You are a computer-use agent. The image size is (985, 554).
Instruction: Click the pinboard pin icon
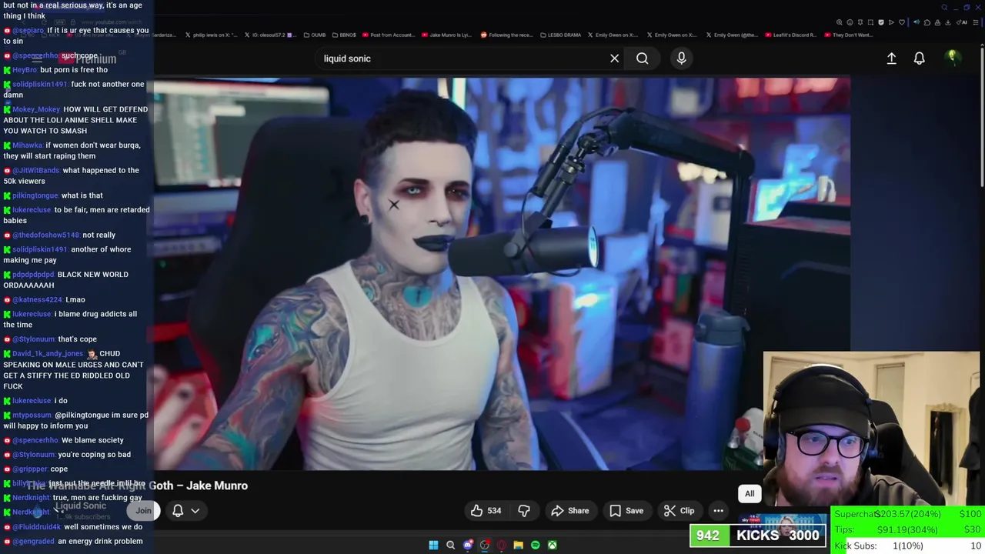point(860,22)
